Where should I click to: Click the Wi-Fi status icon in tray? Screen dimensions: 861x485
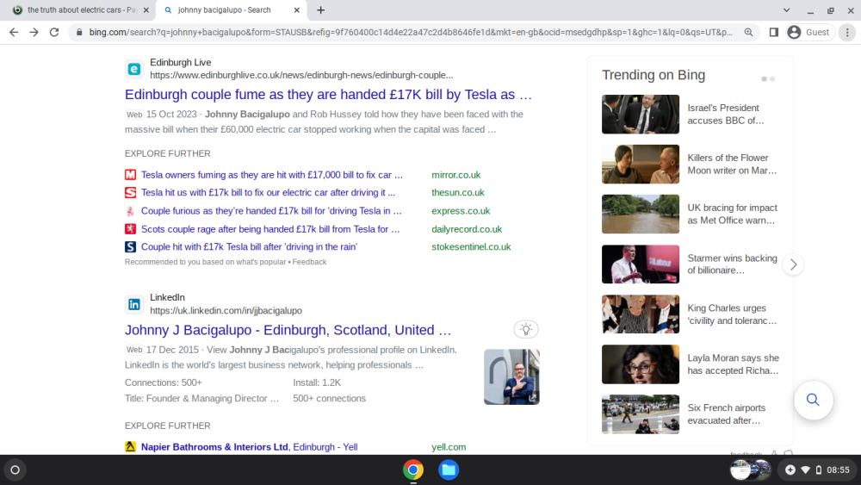806,470
